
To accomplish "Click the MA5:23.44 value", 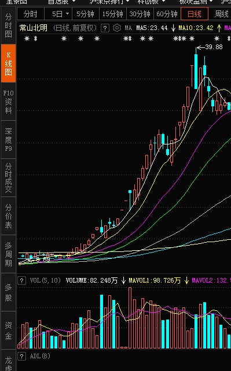I will (152, 28).
